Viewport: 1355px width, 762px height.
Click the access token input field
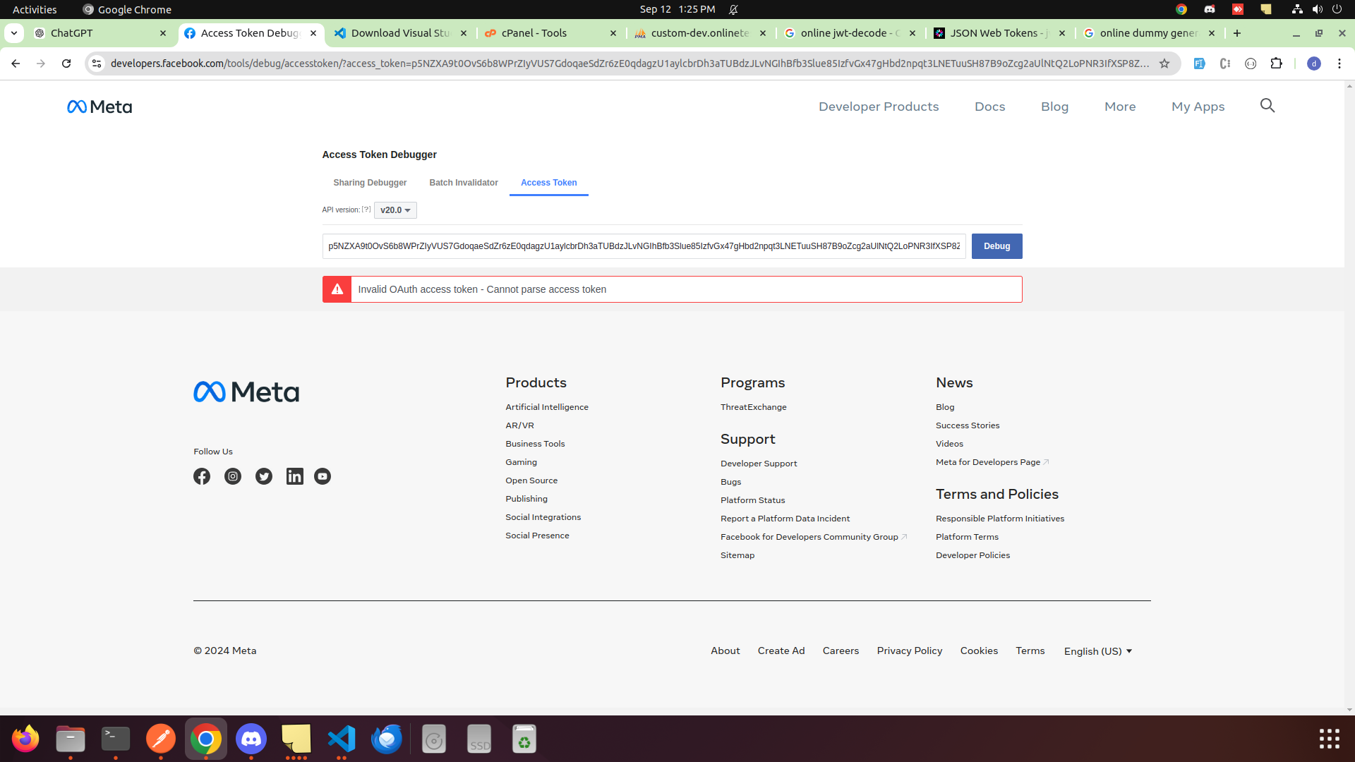(x=644, y=246)
